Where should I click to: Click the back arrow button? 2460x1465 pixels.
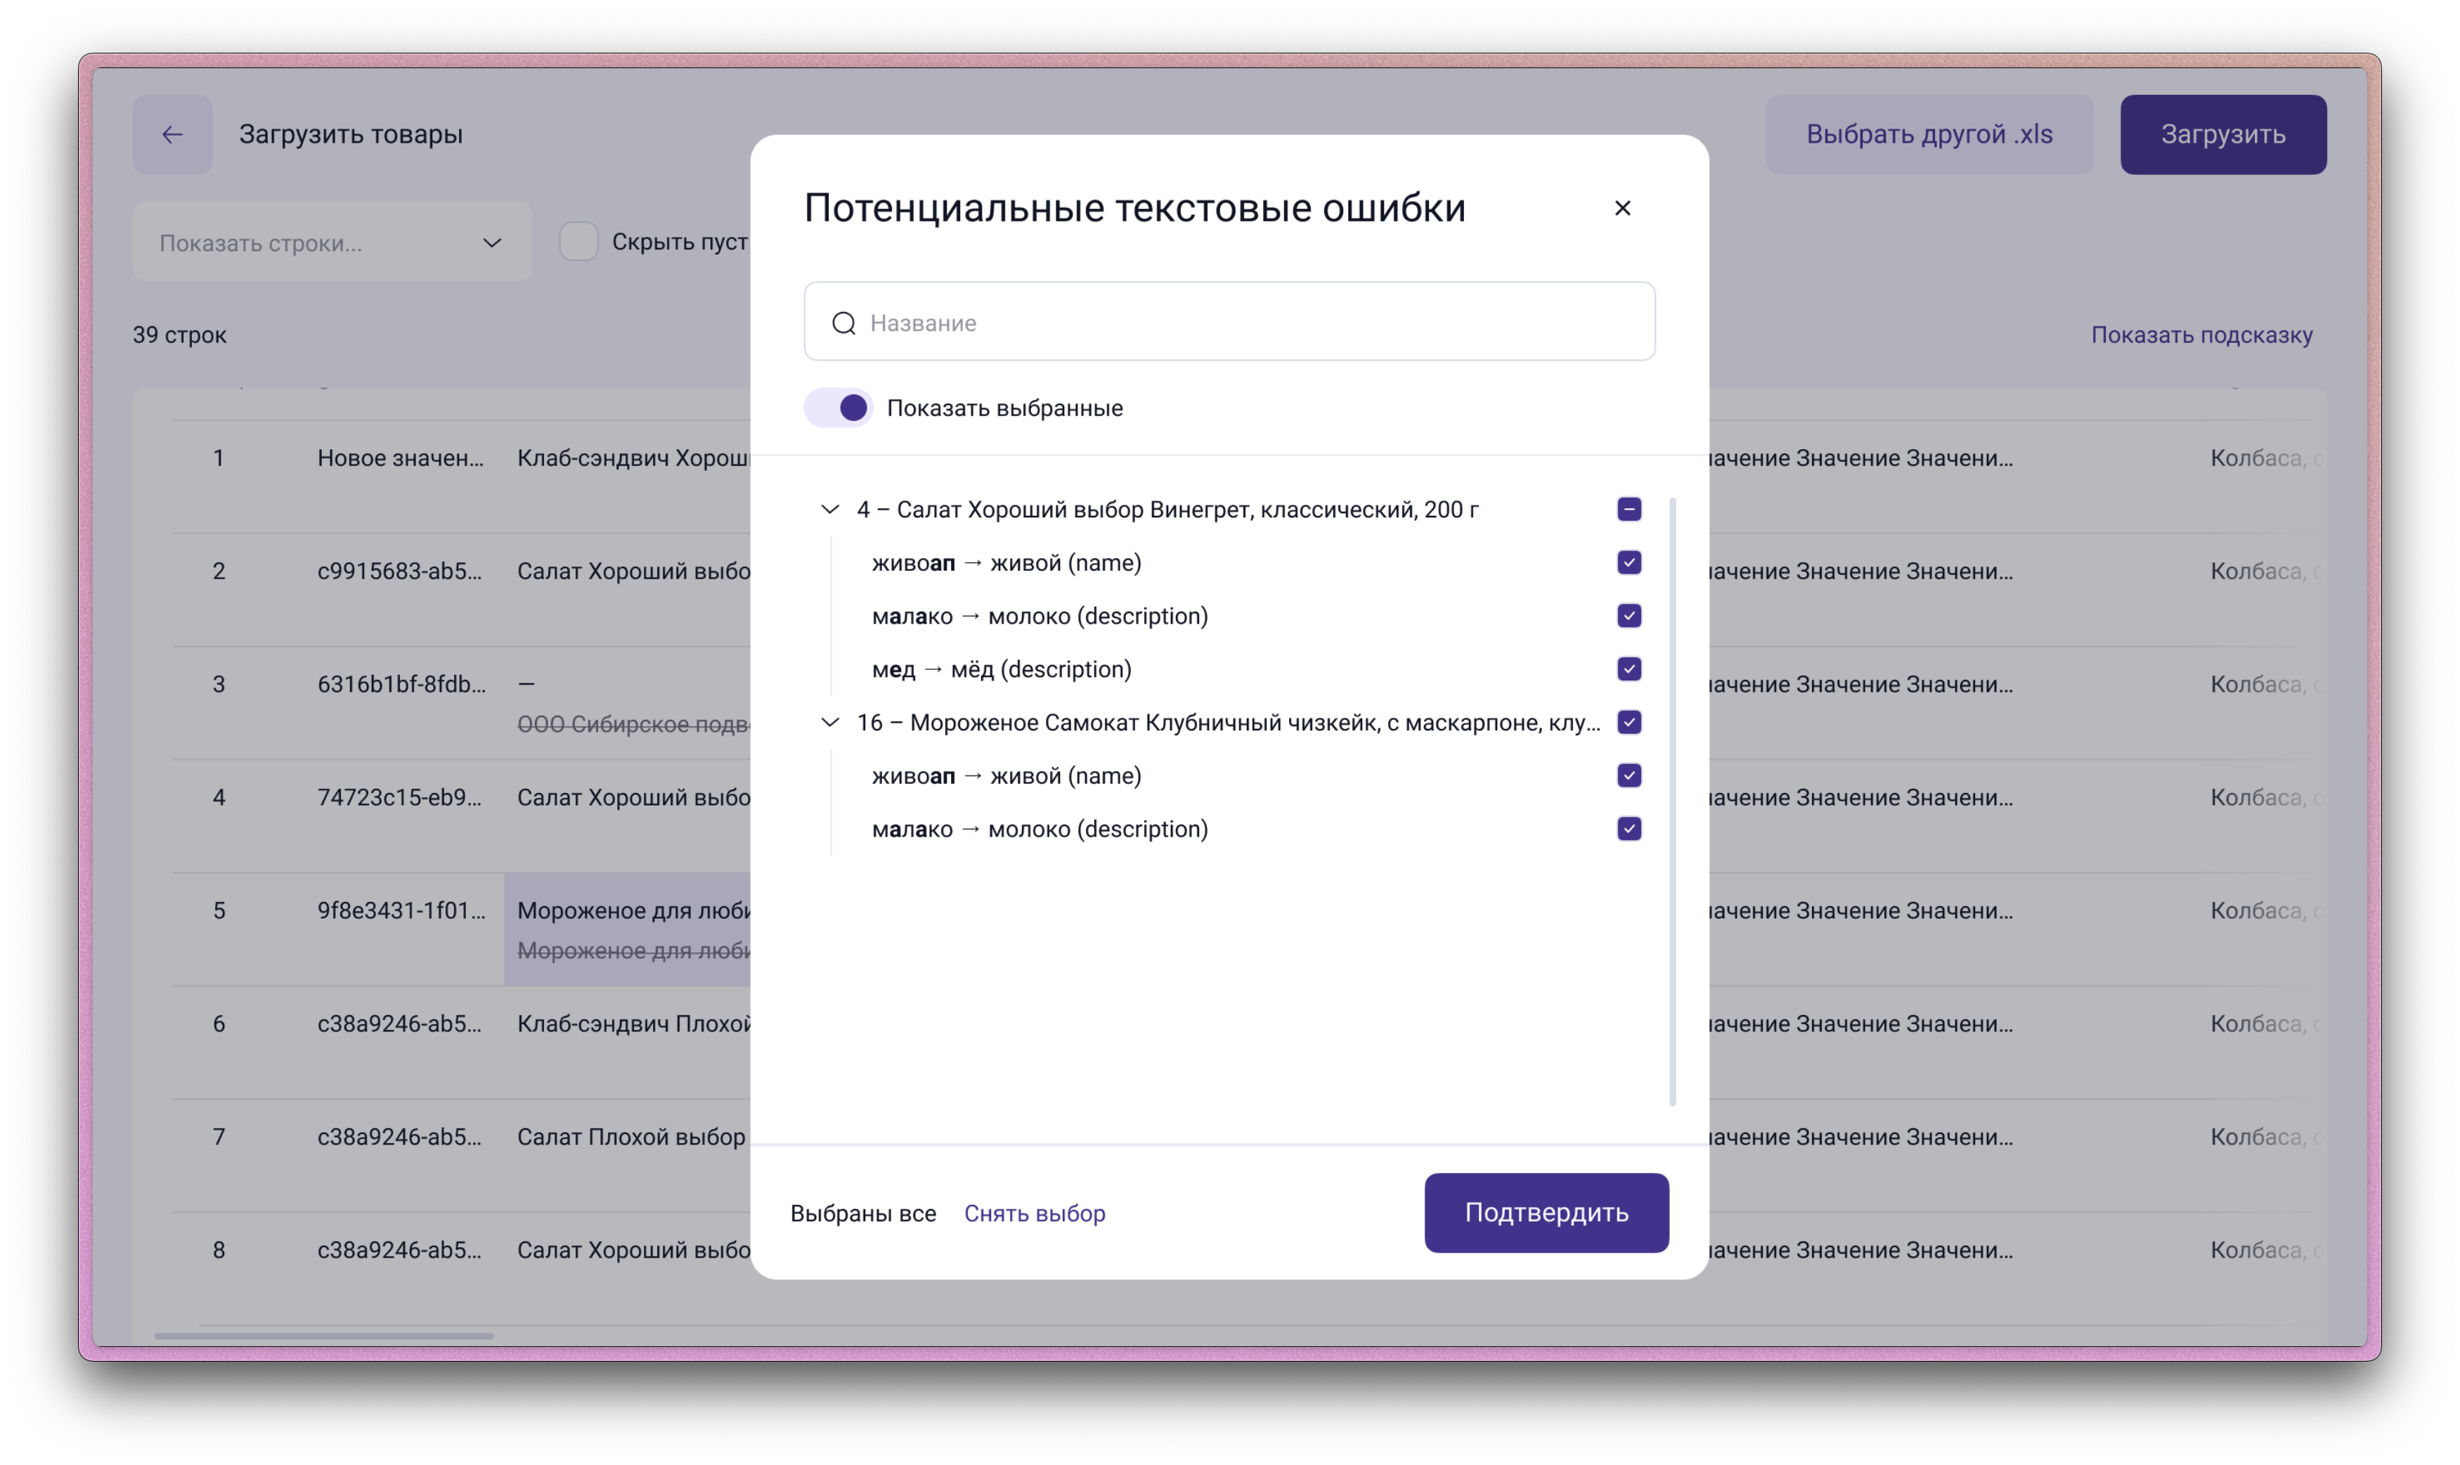point(173,134)
